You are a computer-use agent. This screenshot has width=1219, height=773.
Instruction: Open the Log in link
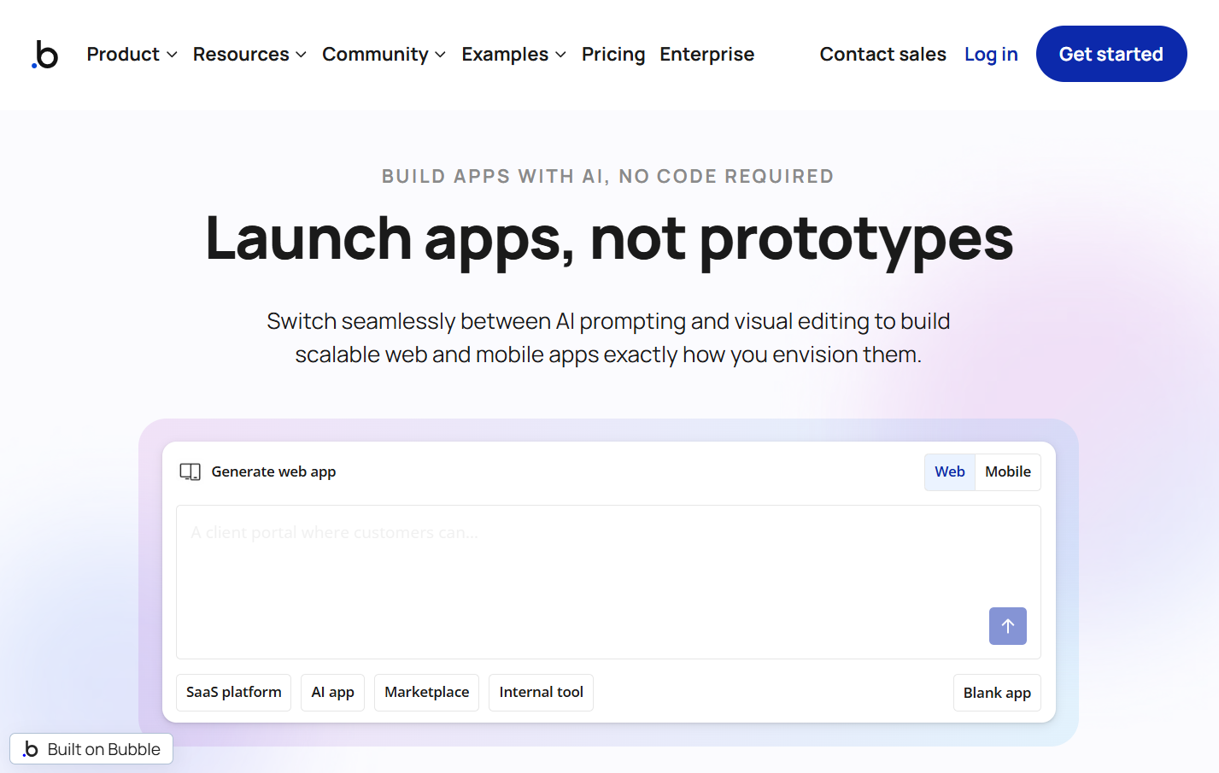991,55
